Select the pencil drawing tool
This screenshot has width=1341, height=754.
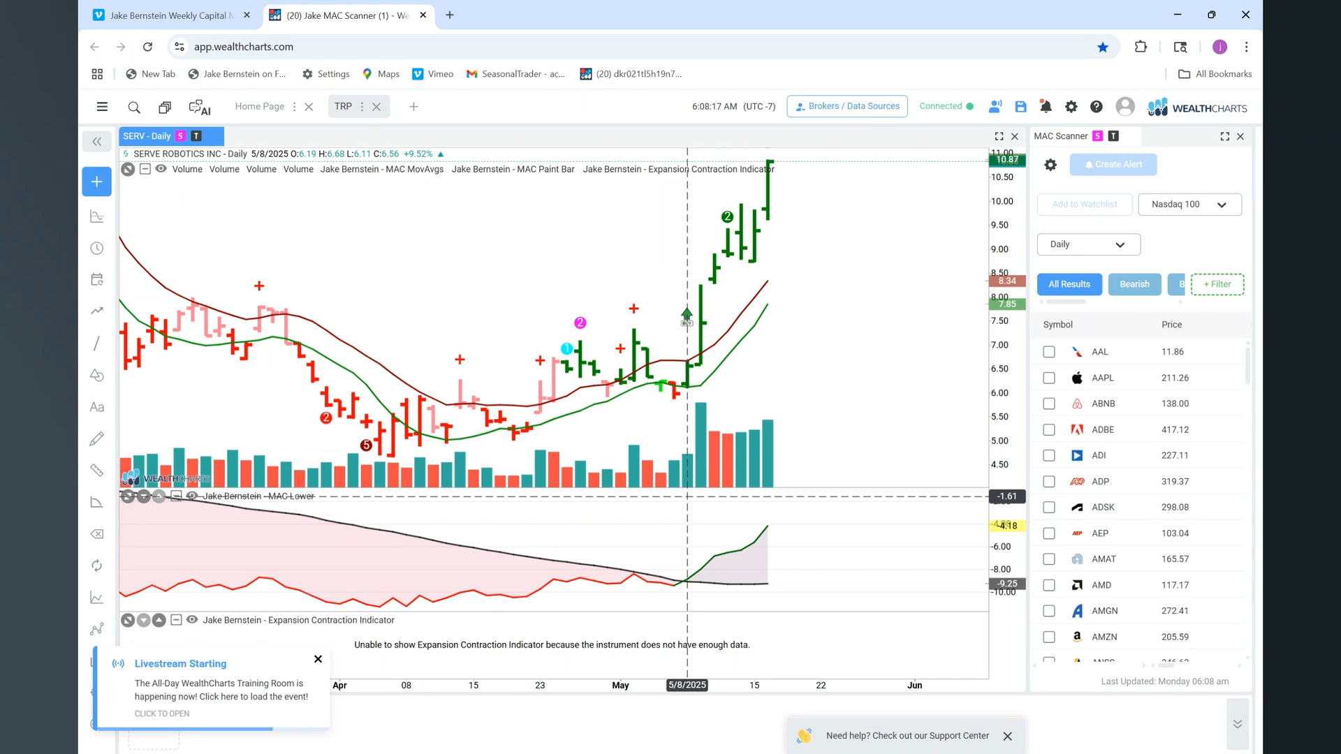[x=97, y=438]
